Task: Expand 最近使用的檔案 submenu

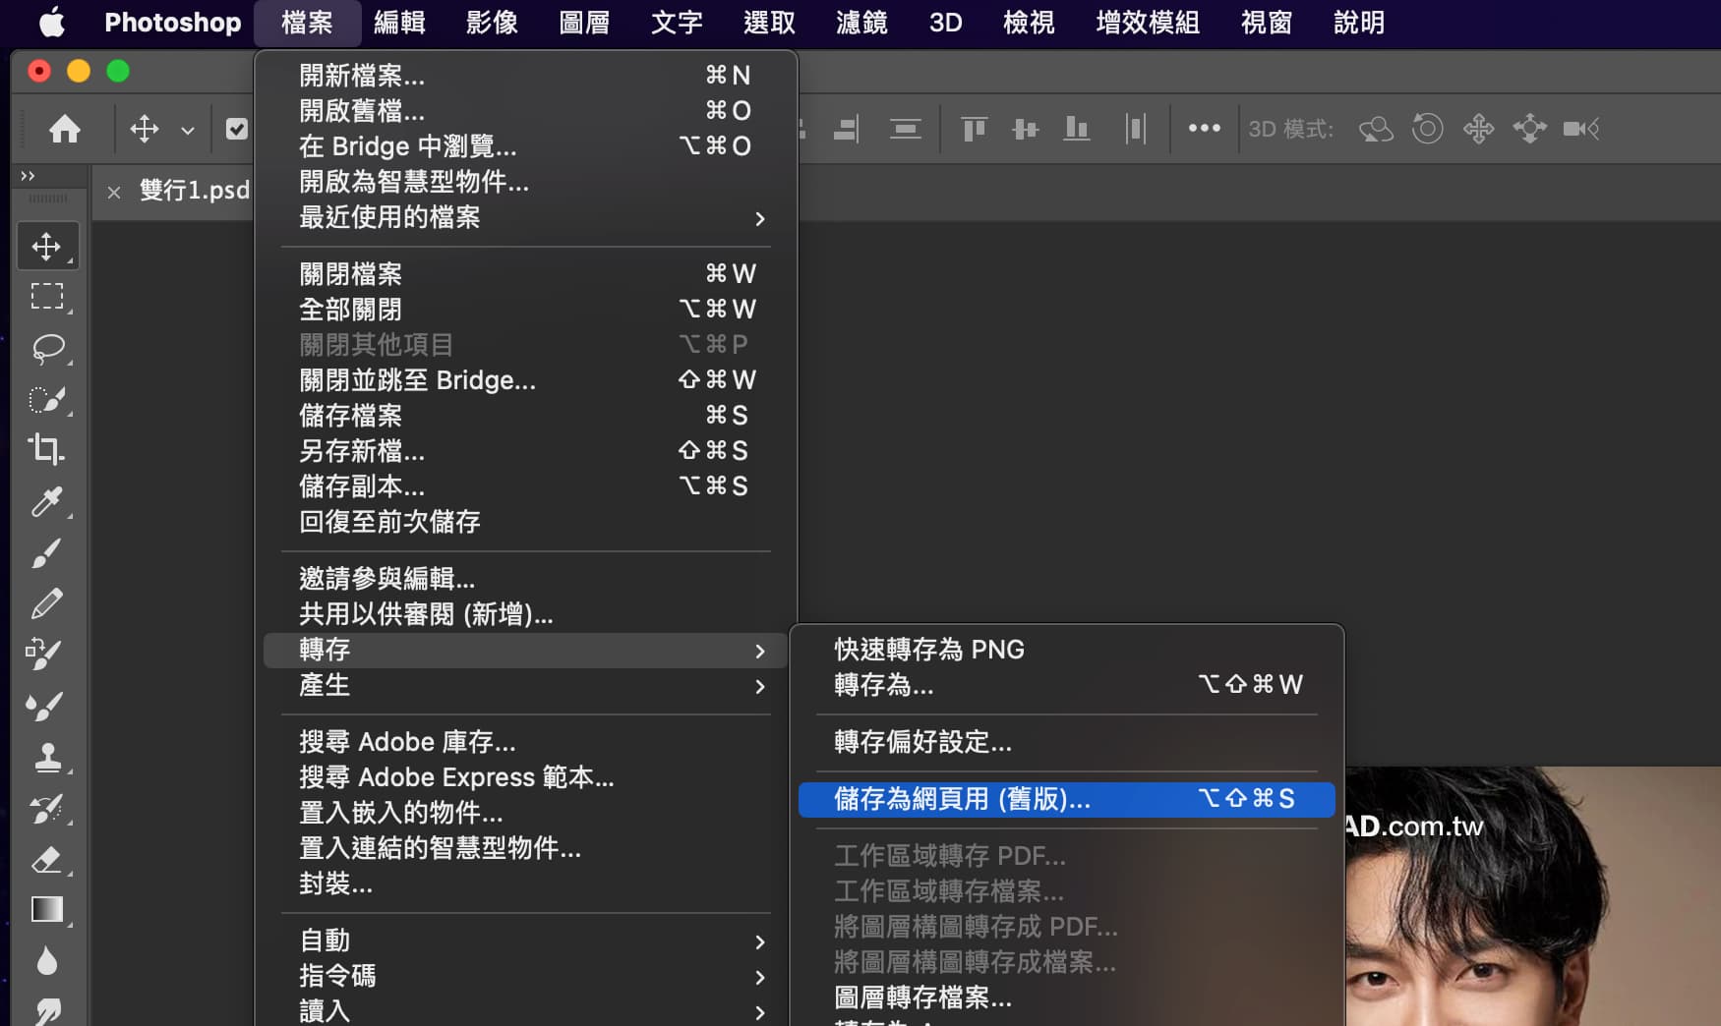Action: pyautogui.click(x=526, y=217)
